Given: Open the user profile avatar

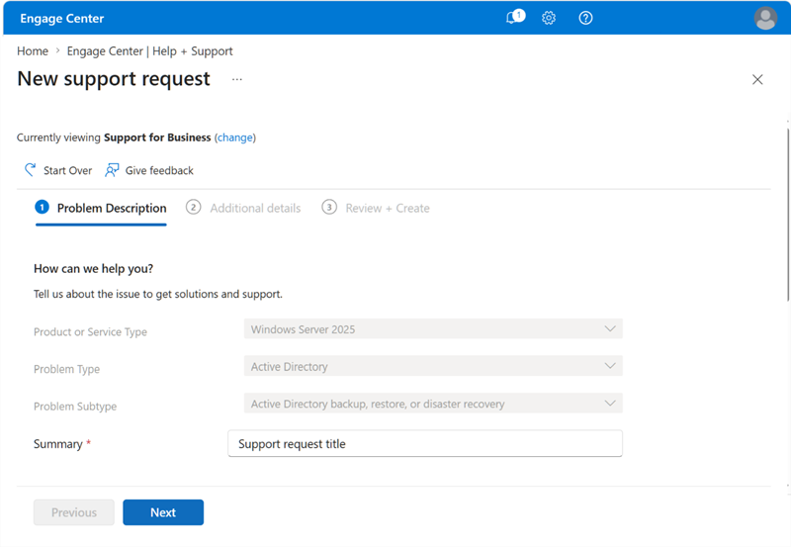Looking at the screenshot, I should [x=764, y=18].
